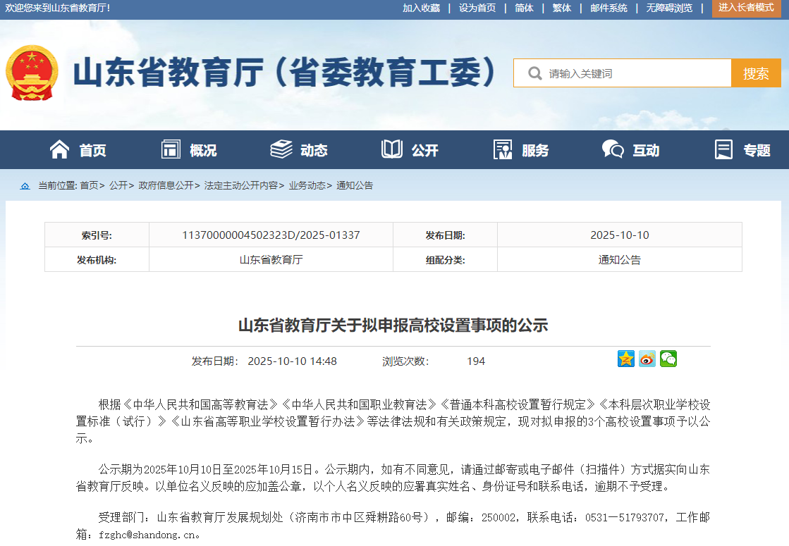The width and height of the screenshot is (789, 546).
Task: Open 首页 home navigation item
Action: [78, 150]
